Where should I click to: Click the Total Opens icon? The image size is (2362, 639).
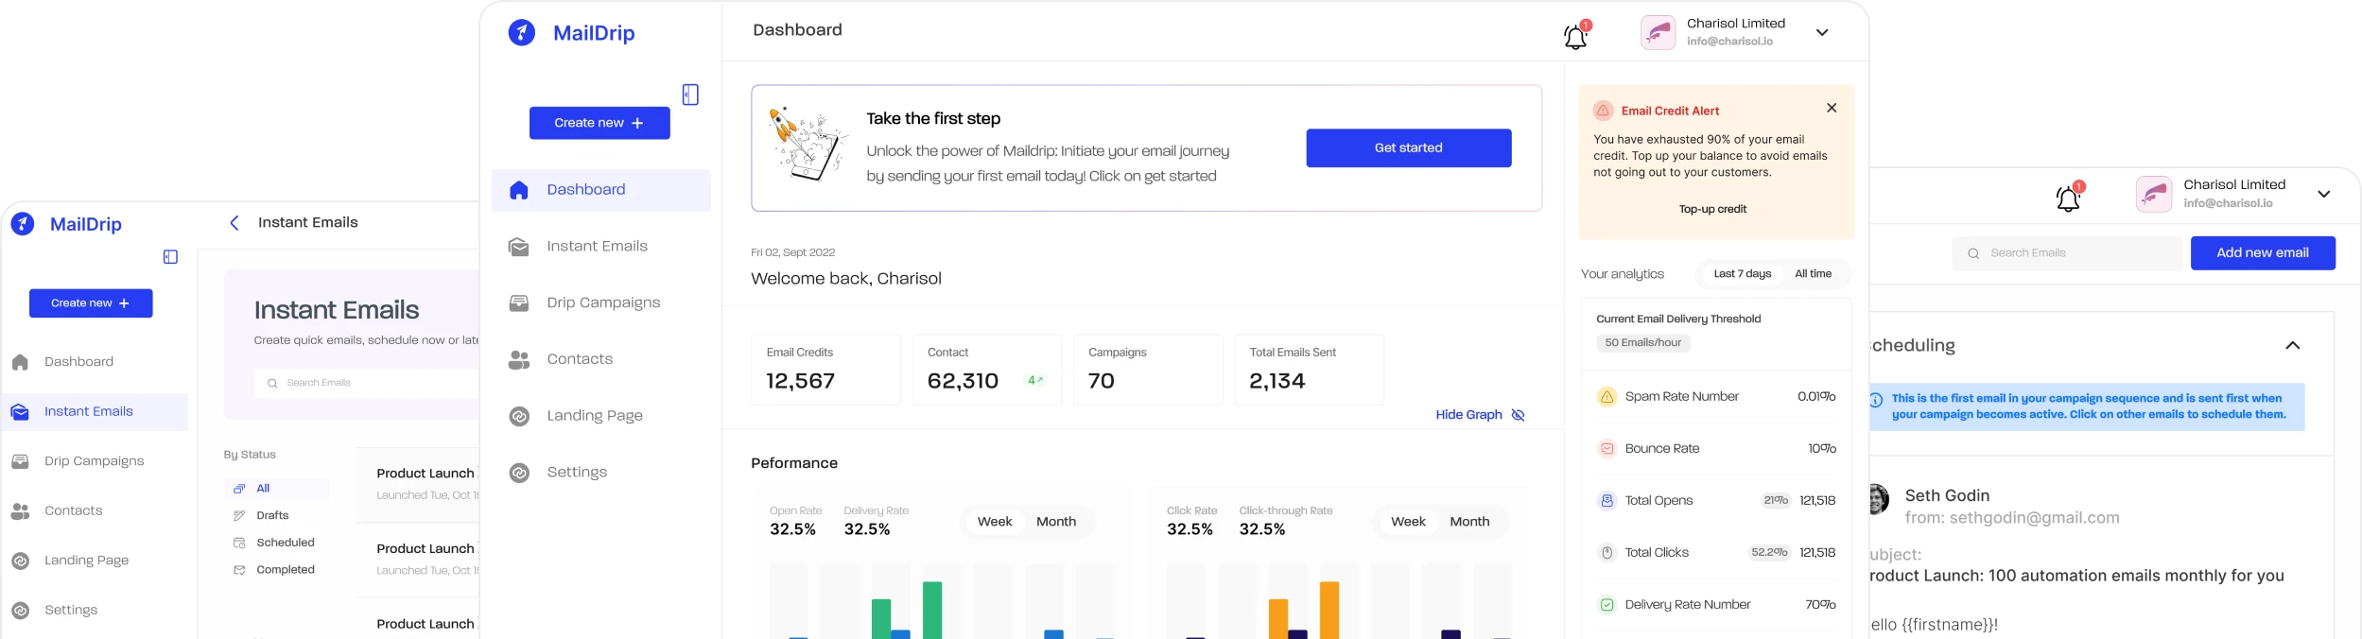point(1607,501)
